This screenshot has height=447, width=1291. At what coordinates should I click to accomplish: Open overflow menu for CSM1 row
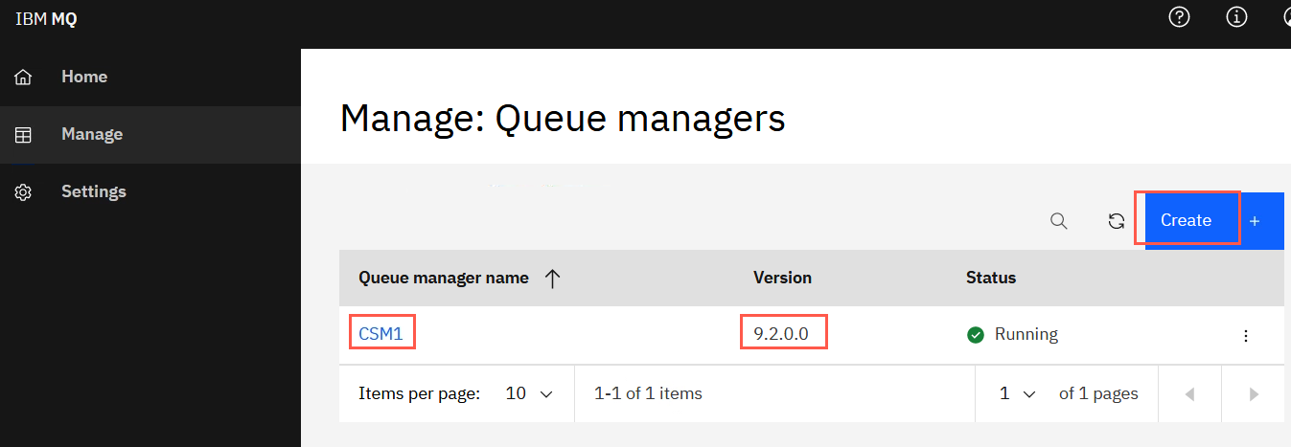click(x=1246, y=335)
